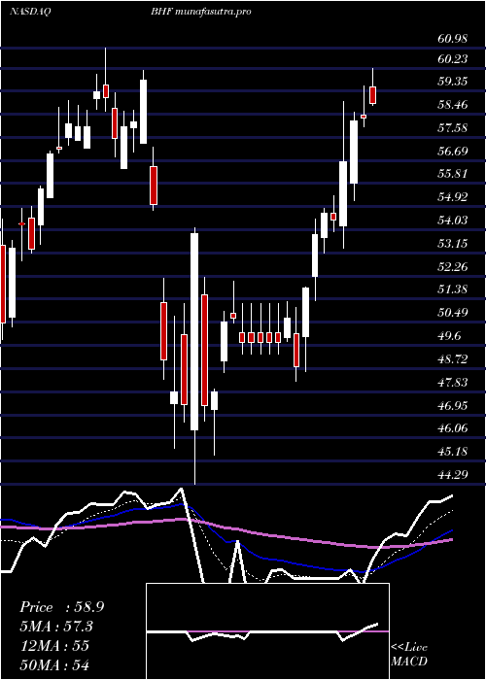Image resolution: width=486 pixels, height=680 pixels.
Task: Click the 5MA : 57.3 readout
Action: click(56, 627)
